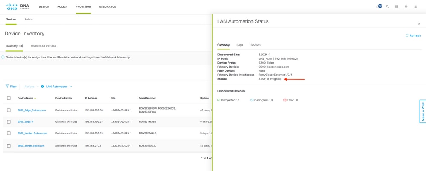The width and height of the screenshot is (426, 171).
Task: Toggle the select-all devices header checkbox
Action: pos(9,98)
